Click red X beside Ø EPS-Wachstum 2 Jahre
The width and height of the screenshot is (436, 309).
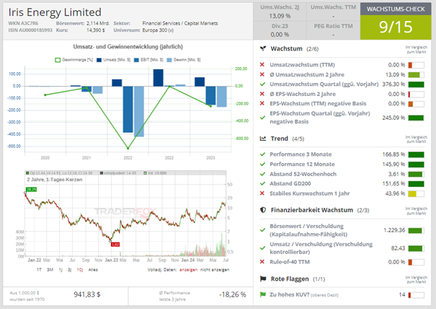point(262,94)
